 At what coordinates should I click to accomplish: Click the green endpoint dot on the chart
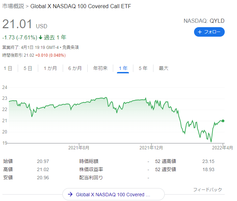tap(223, 121)
